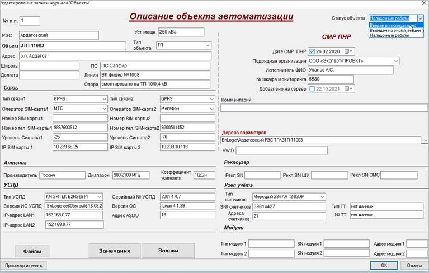Image resolution: width=429 pixels, height=273 pixels.
Task: Click the № шкафа мониторинга field 6580
Action: [x=331, y=79]
